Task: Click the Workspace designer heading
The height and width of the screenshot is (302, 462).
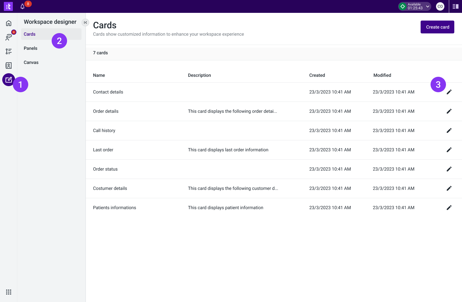Action: click(x=50, y=22)
